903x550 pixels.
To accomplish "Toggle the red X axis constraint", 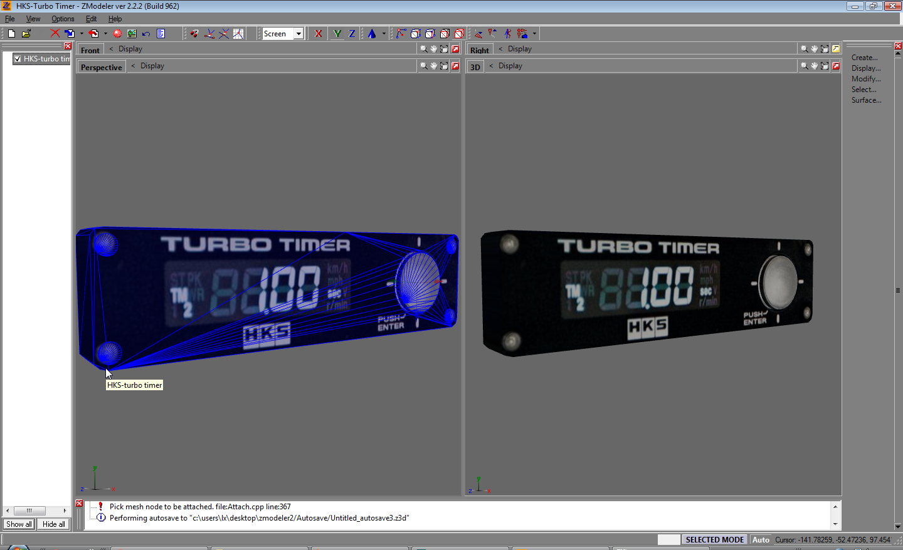I will pyautogui.click(x=319, y=34).
